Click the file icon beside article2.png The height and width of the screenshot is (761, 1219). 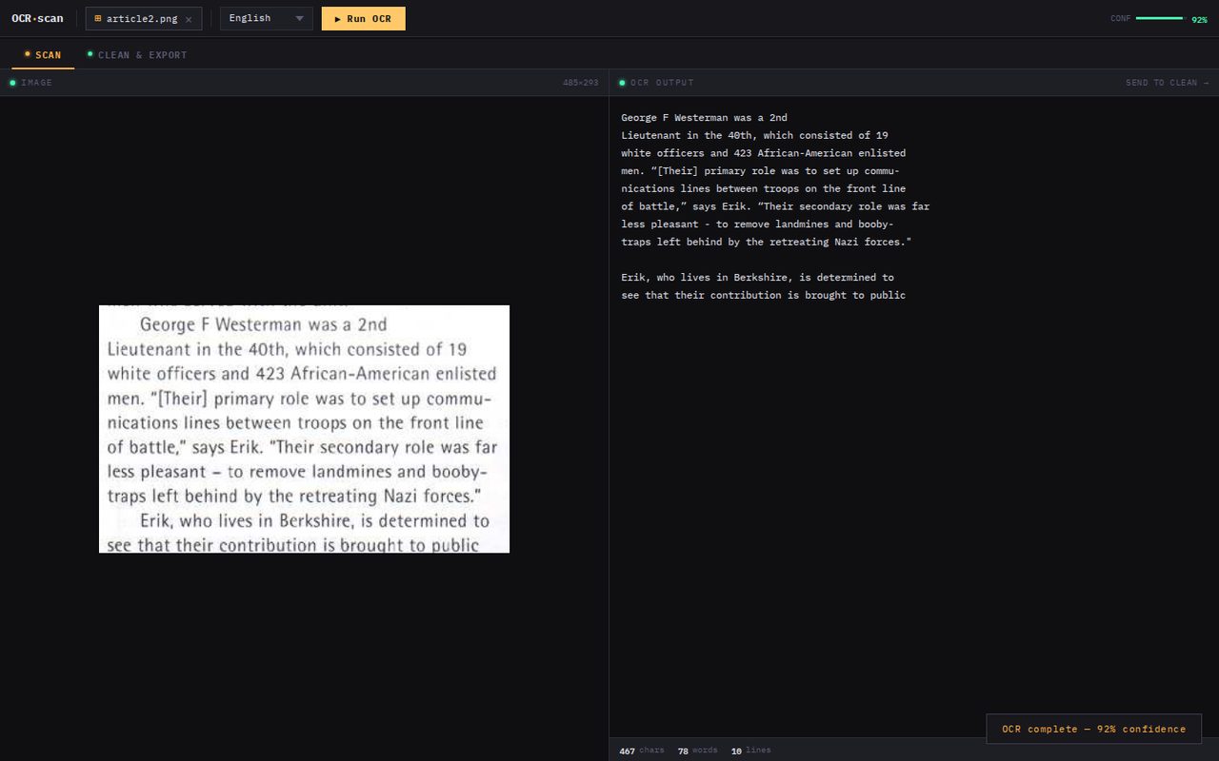[97, 19]
